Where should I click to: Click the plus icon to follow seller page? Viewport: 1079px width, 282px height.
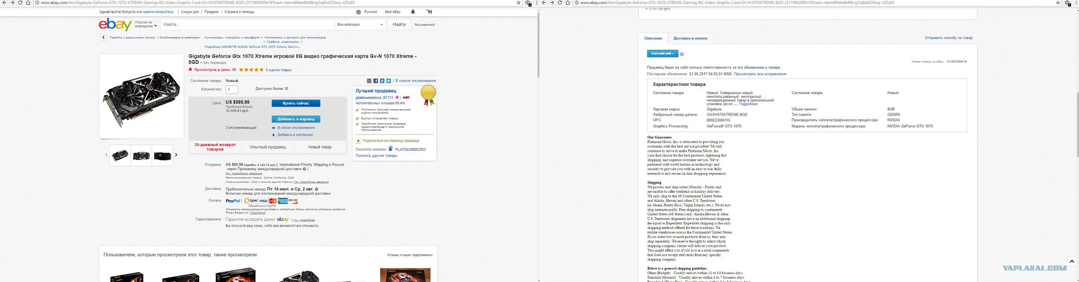click(358, 141)
